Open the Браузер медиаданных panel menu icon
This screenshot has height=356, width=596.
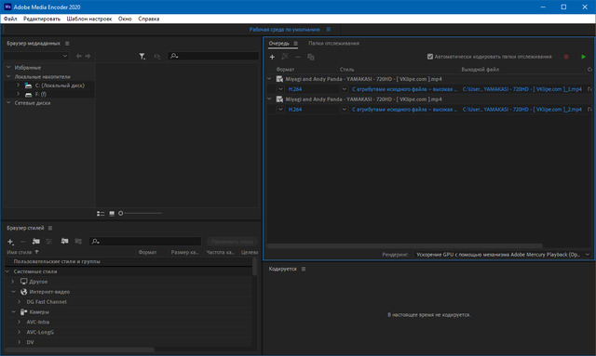pos(67,44)
